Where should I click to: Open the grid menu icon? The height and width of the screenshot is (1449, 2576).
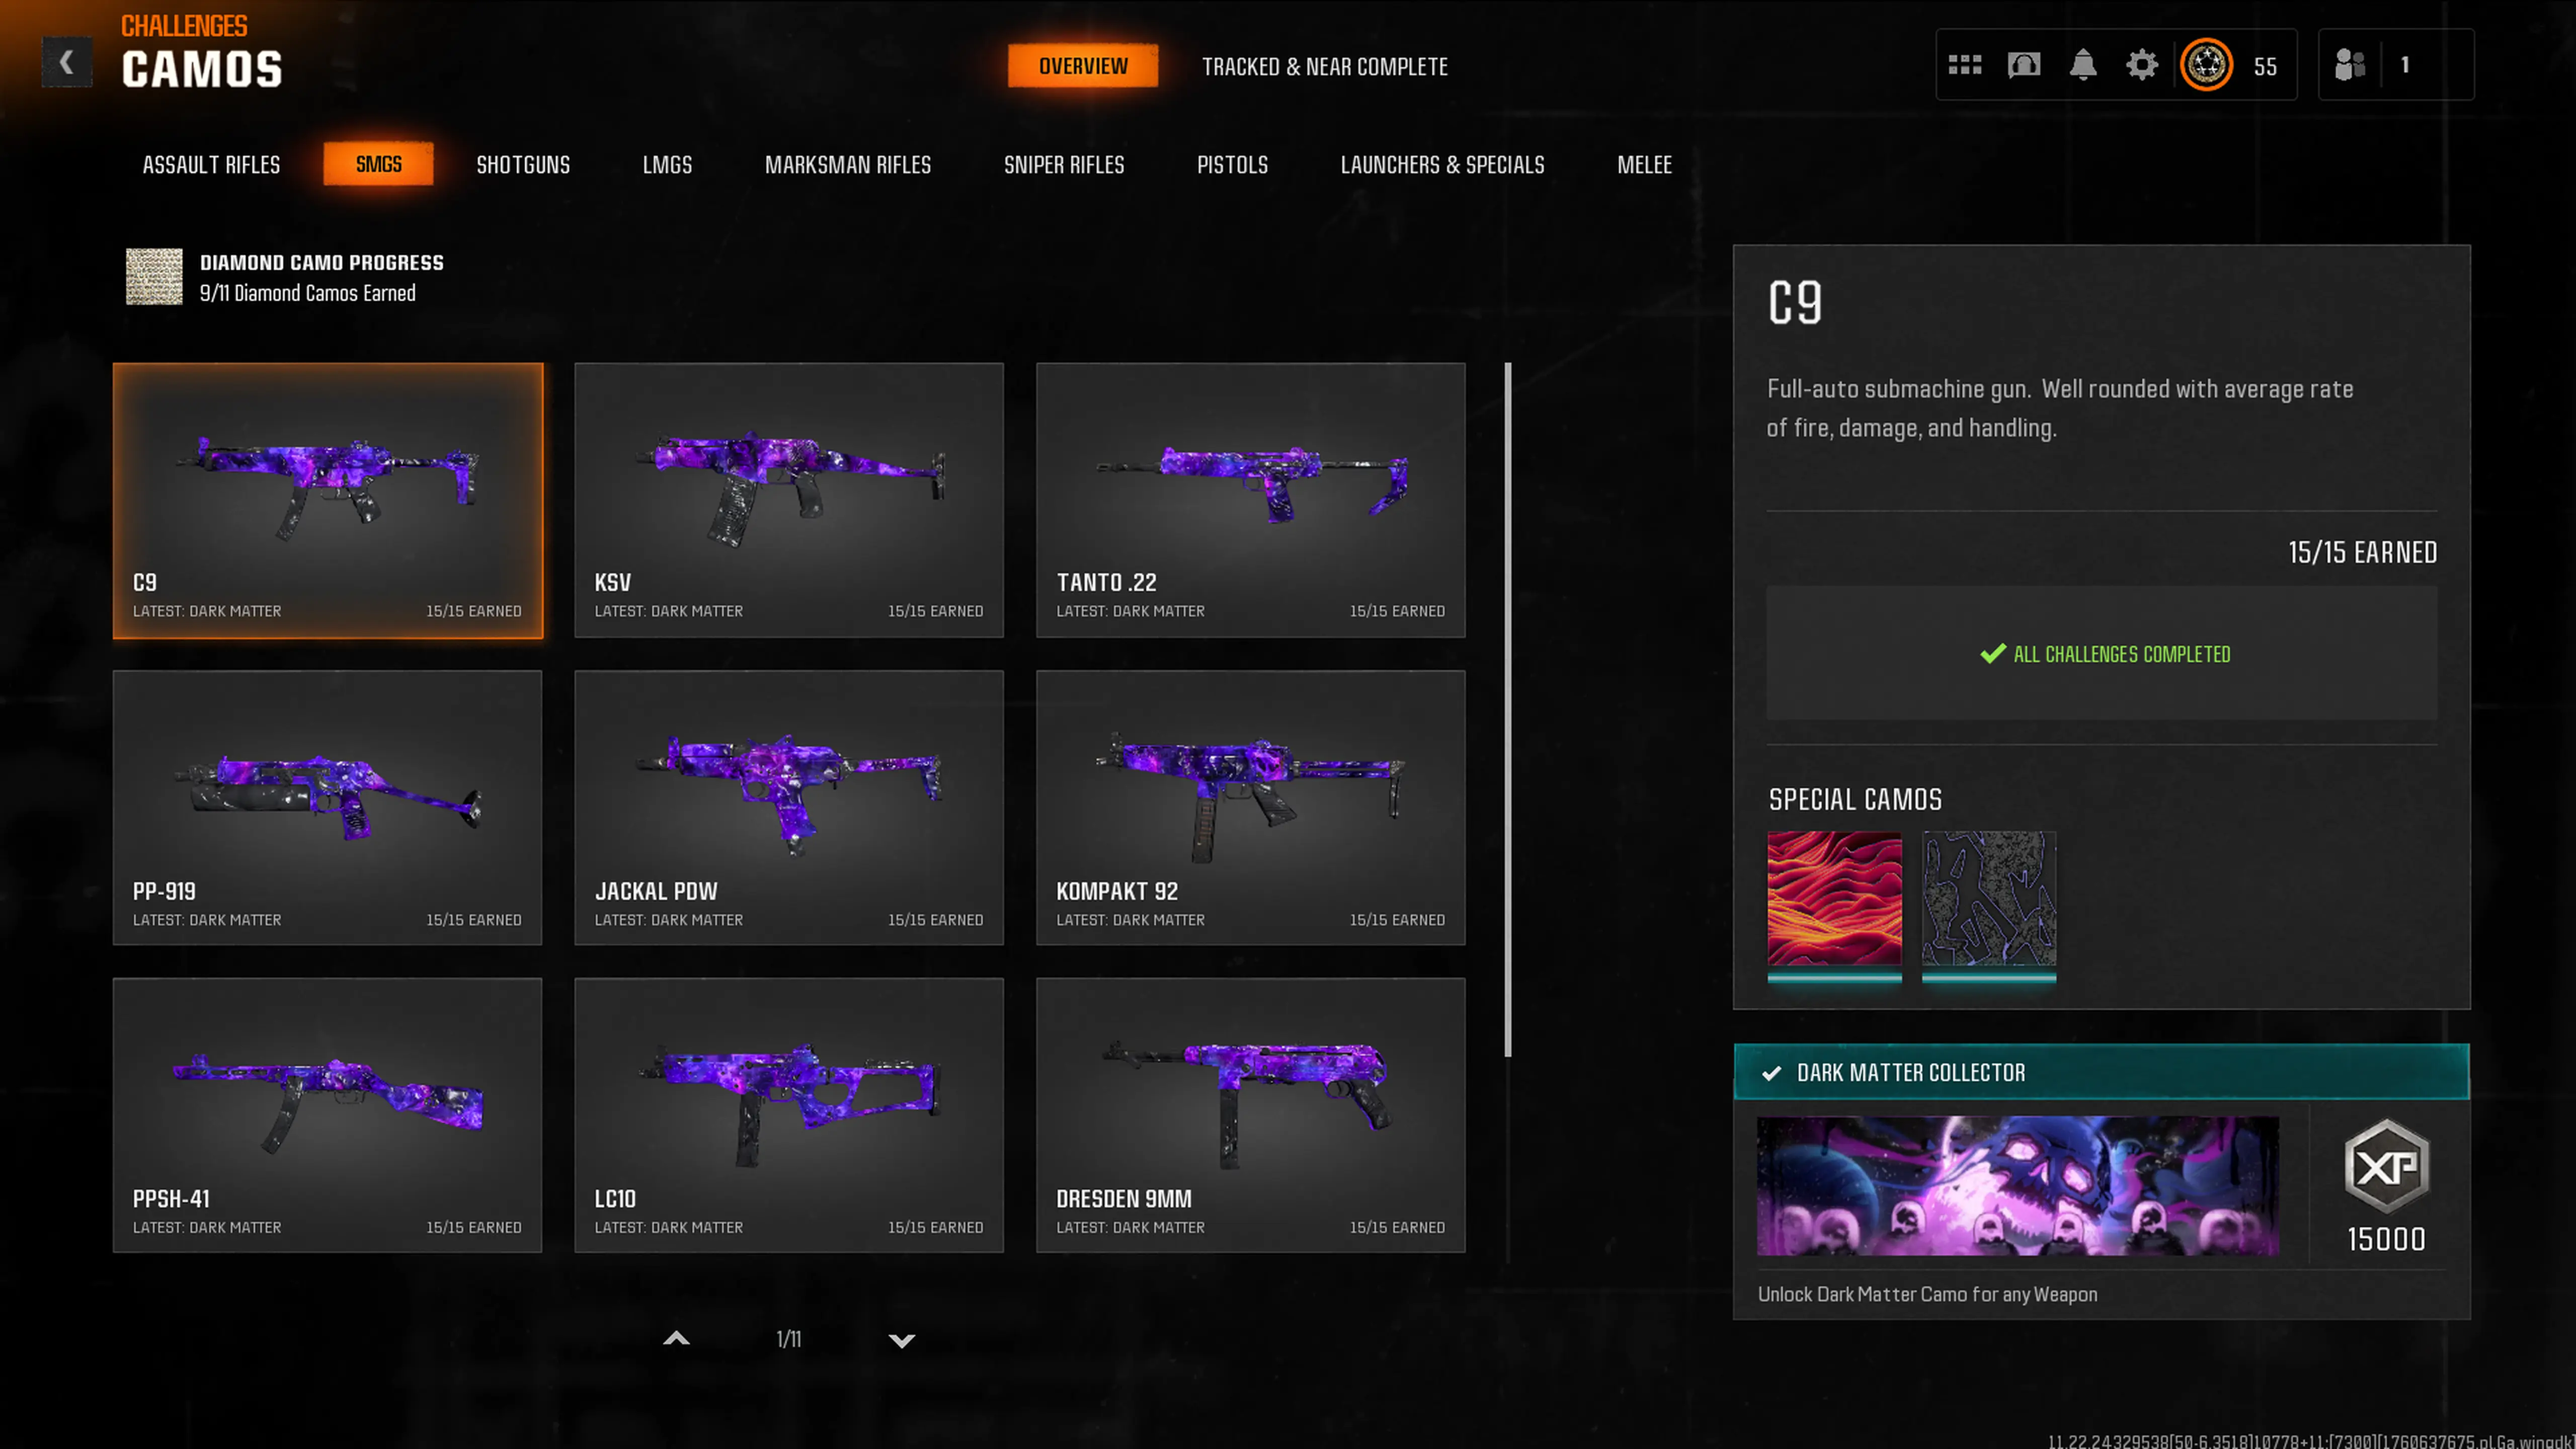1964,65
